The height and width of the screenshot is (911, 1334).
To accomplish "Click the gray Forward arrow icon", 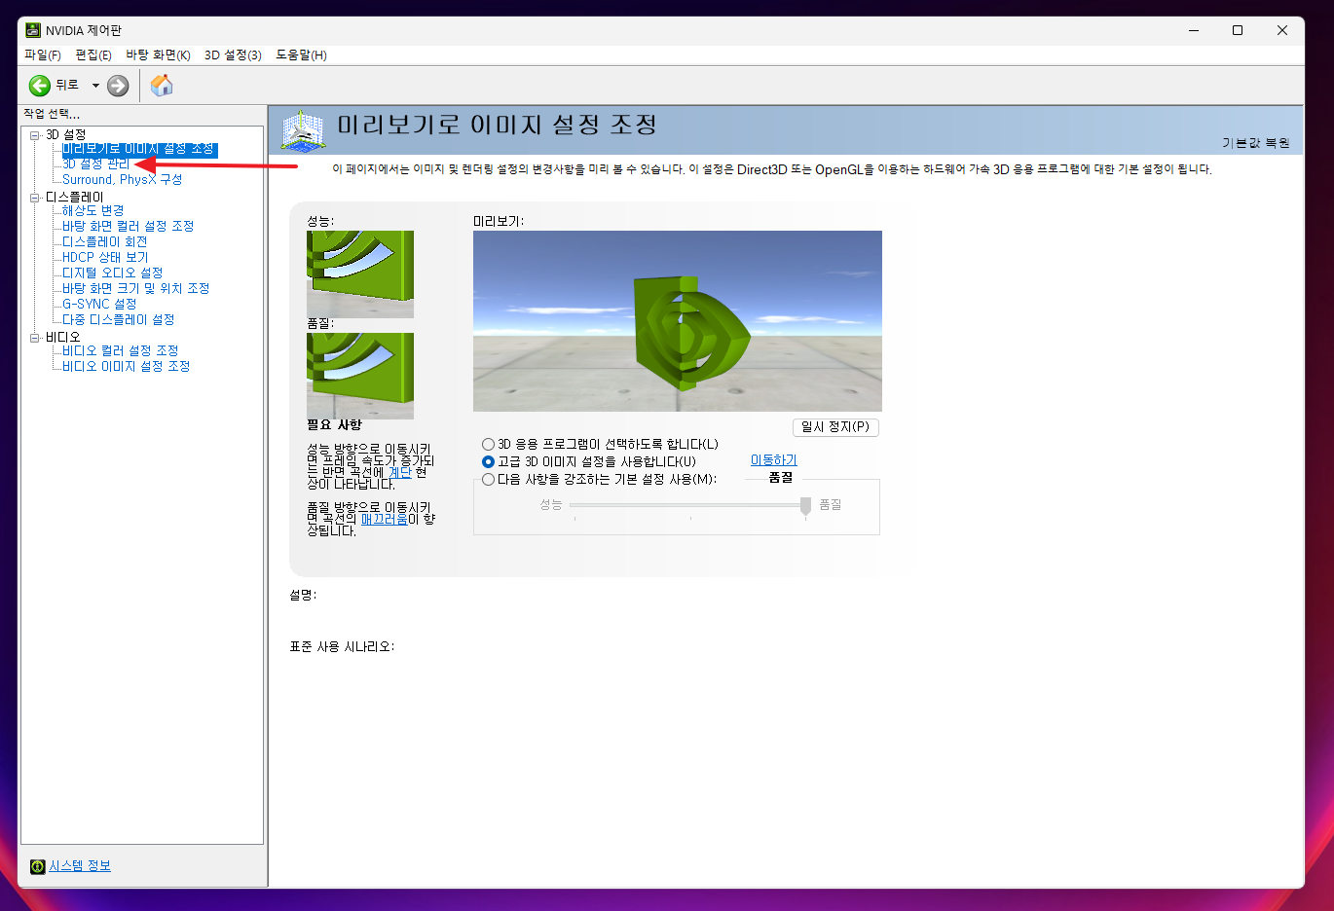I will [x=118, y=86].
